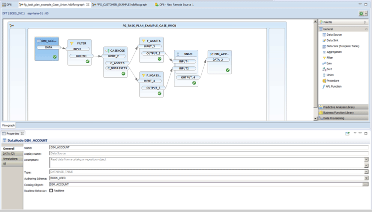Image resolution: width=372 pixels, height=212 pixels.
Task: Select the Join tool from the palette
Action: click(329, 63)
